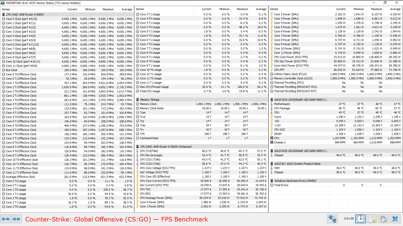Select the Core 0 Clock (perf #5/10) row
Screen dimensions: 403x226
67,19
